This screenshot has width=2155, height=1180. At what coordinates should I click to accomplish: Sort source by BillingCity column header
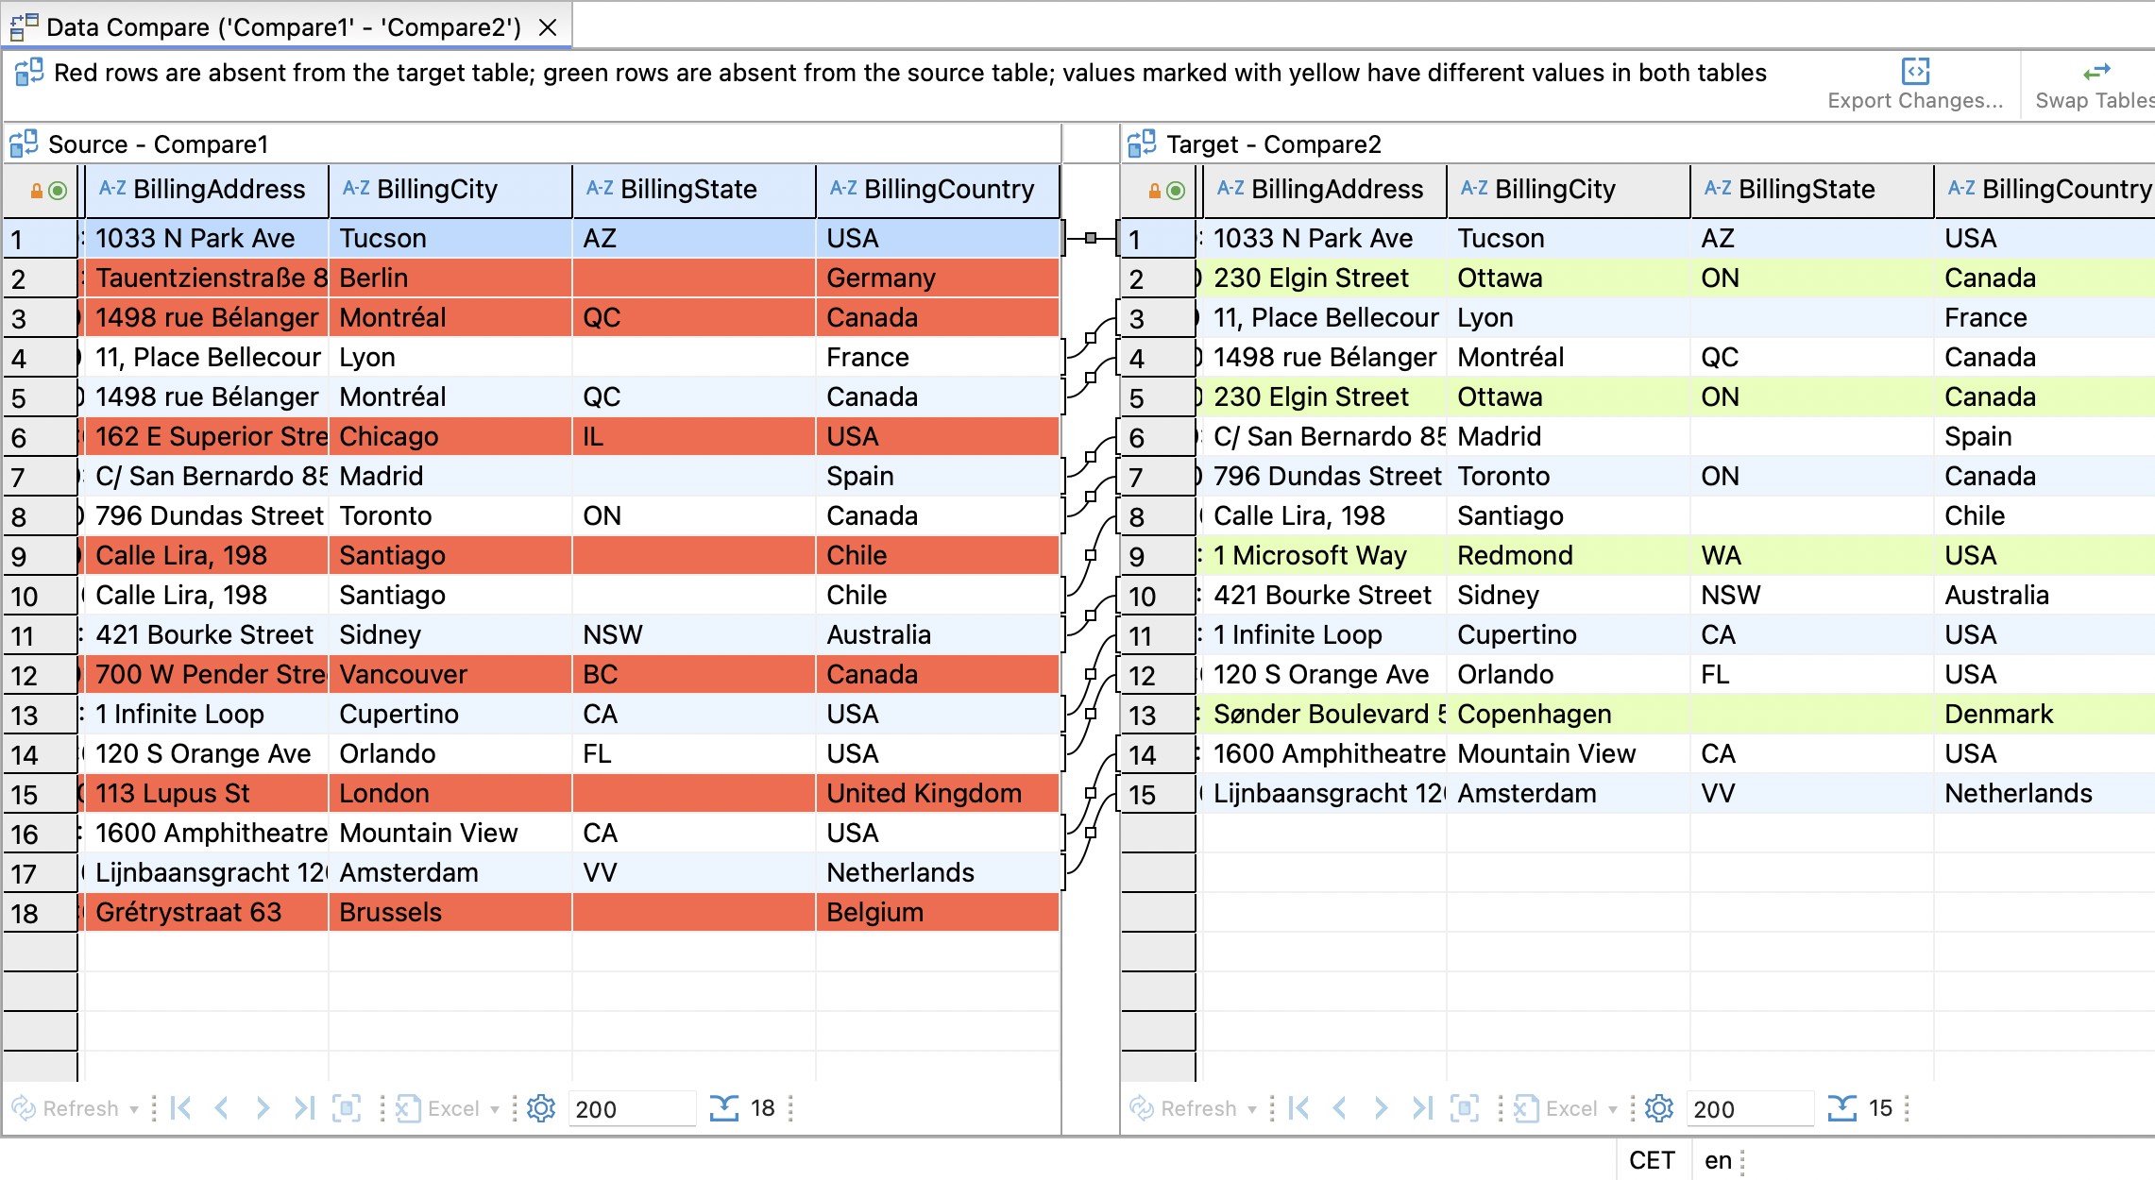[x=436, y=190]
